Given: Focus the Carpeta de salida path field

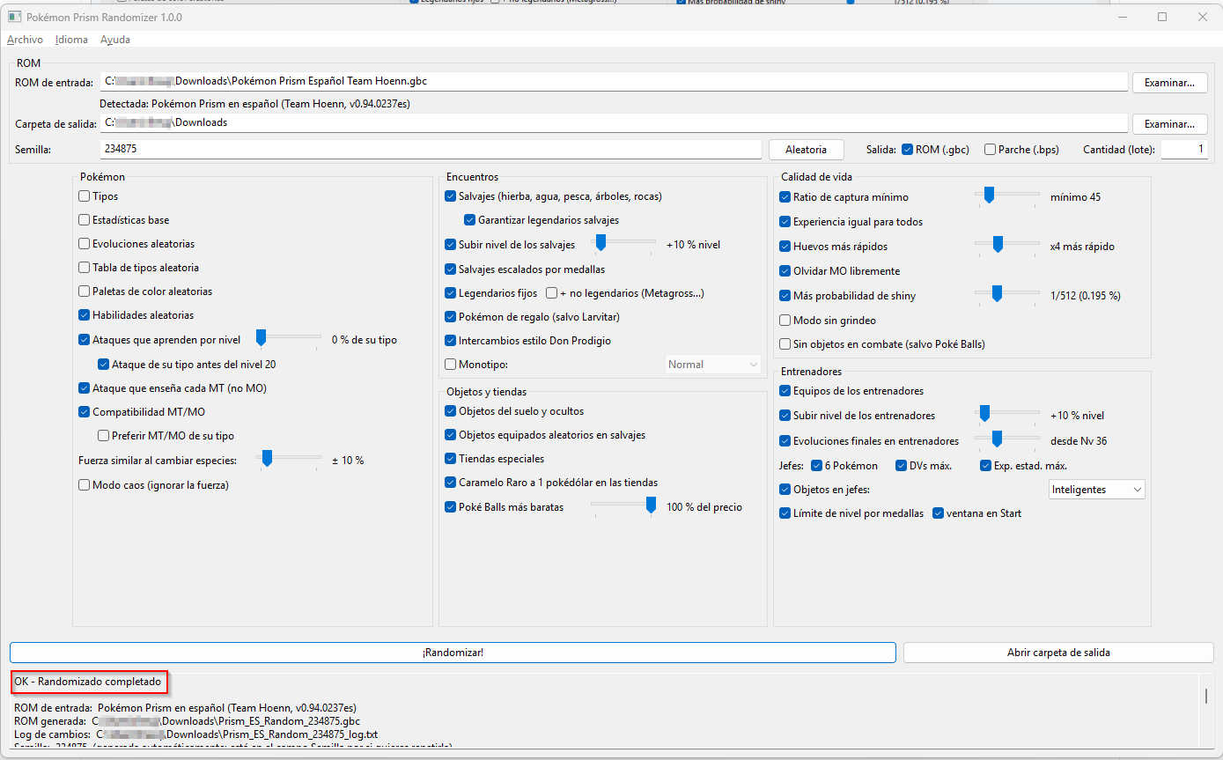Looking at the screenshot, I should coord(614,122).
